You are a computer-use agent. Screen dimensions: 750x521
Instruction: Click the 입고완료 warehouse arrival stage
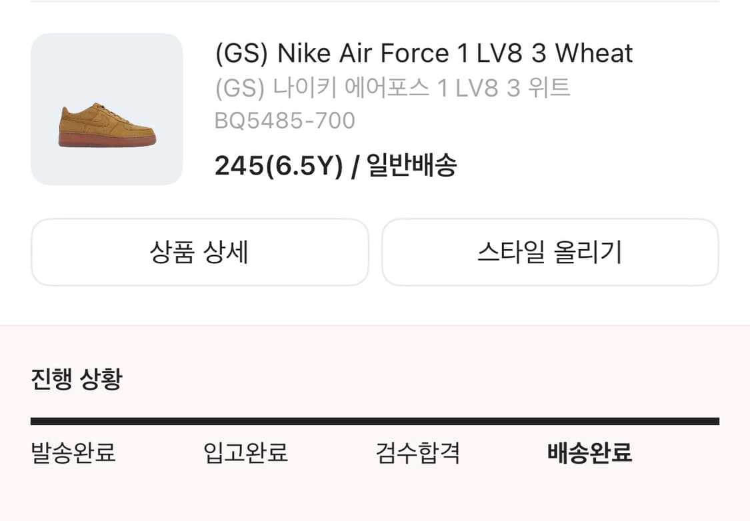246,454
